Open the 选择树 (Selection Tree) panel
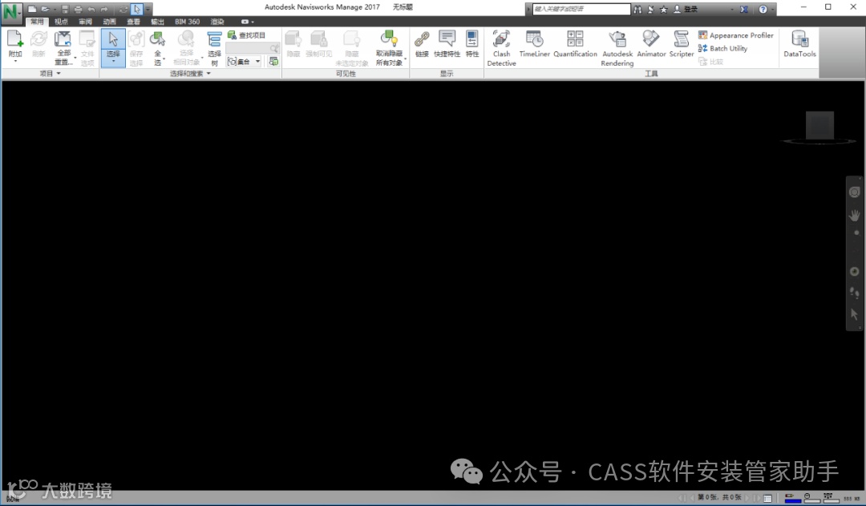 click(214, 48)
